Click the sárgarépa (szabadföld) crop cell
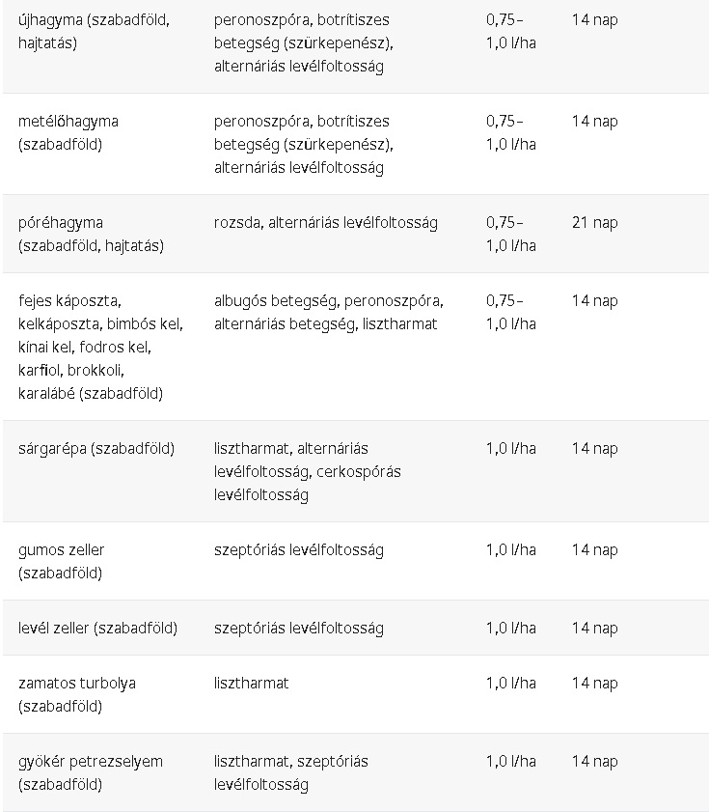709x812 pixels. tap(96, 449)
